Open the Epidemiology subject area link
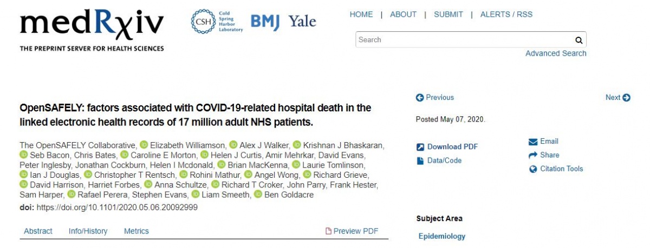 (x=442, y=236)
